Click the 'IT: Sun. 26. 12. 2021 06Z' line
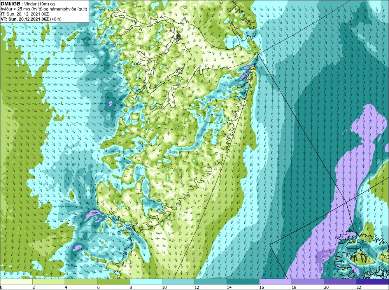389x290 pixels. tap(24, 14)
